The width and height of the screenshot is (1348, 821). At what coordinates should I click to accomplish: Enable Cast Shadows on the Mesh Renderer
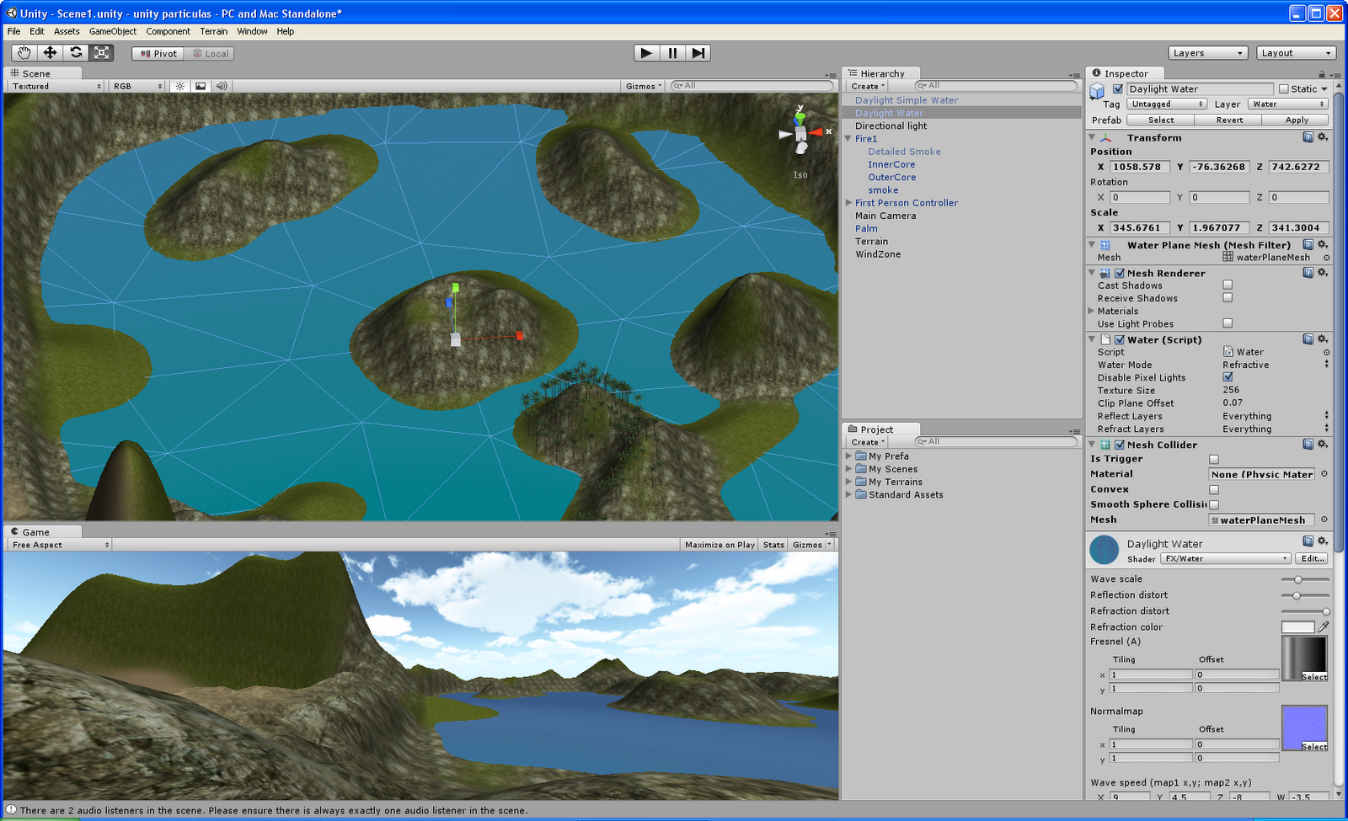coord(1228,285)
